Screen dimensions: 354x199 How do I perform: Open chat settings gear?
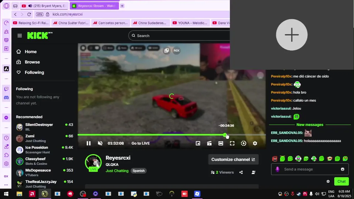point(328,182)
